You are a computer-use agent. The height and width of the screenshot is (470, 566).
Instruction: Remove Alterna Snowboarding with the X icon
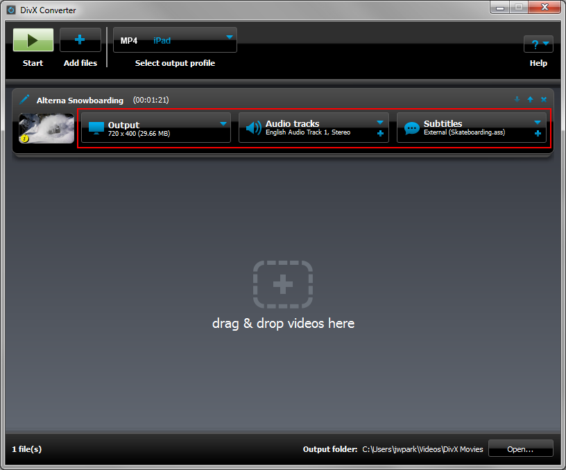click(x=544, y=99)
